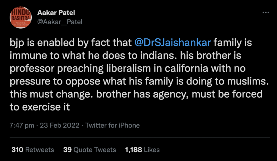View the 1,188 Likes list

(142, 150)
